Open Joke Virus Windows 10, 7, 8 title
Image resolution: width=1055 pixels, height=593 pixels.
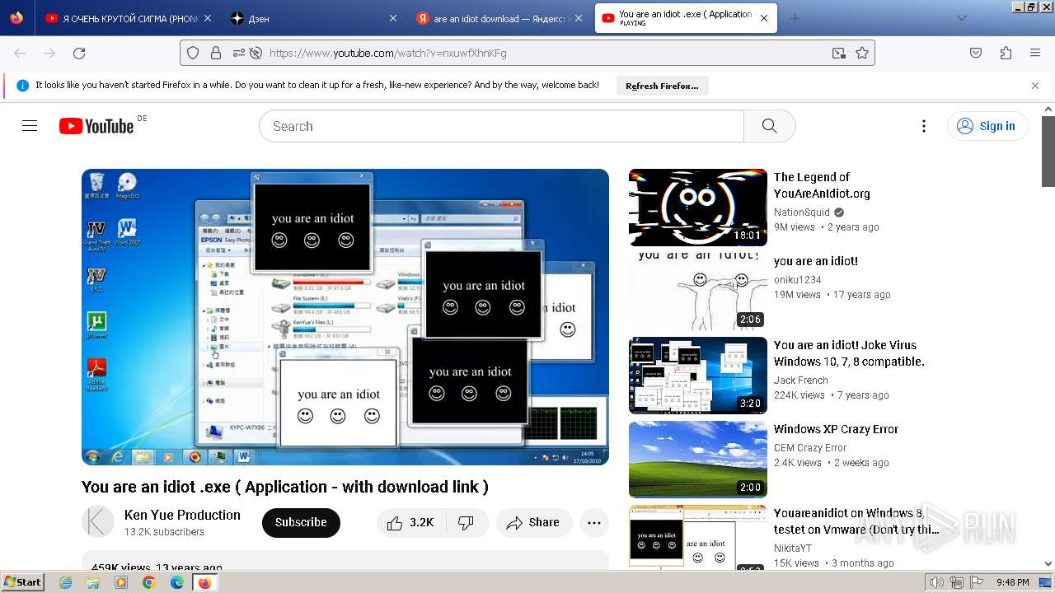pyautogui.click(x=849, y=353)
